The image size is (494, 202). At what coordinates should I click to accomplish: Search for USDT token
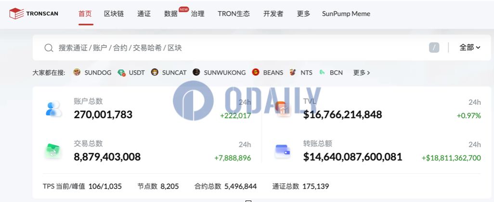click(137, 73)
